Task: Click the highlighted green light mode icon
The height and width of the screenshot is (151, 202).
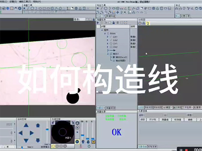Action: coord(77,141)
